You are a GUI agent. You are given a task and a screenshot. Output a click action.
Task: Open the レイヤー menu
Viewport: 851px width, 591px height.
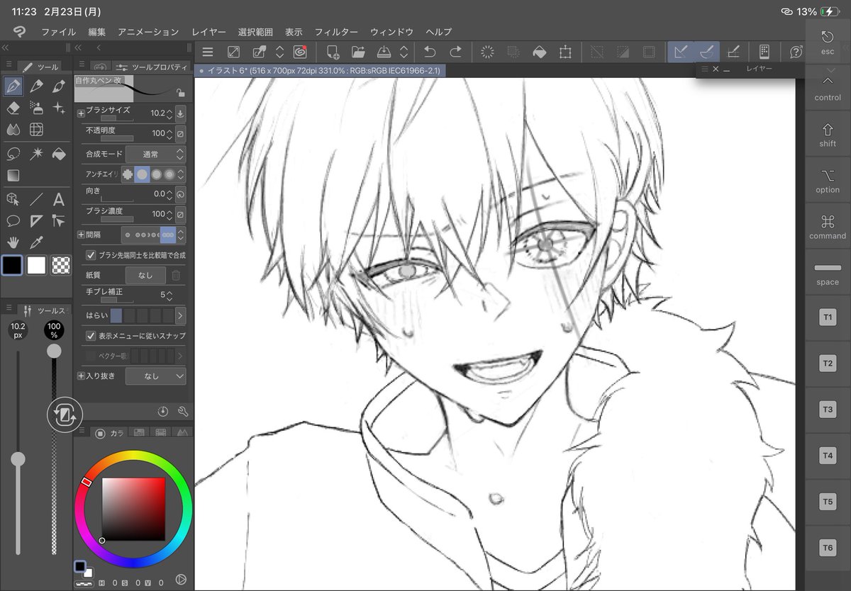click(x=208, y=32)
